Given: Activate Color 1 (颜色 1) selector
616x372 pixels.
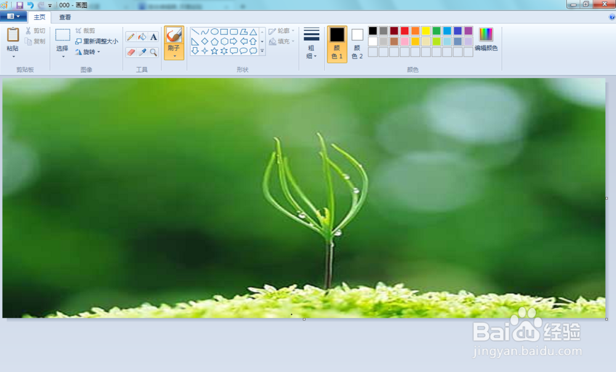Looking at the screenshot, I should pos(337,44).
